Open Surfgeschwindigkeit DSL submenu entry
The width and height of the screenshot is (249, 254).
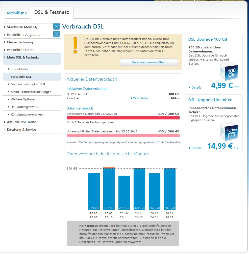(x=32, y=84)
